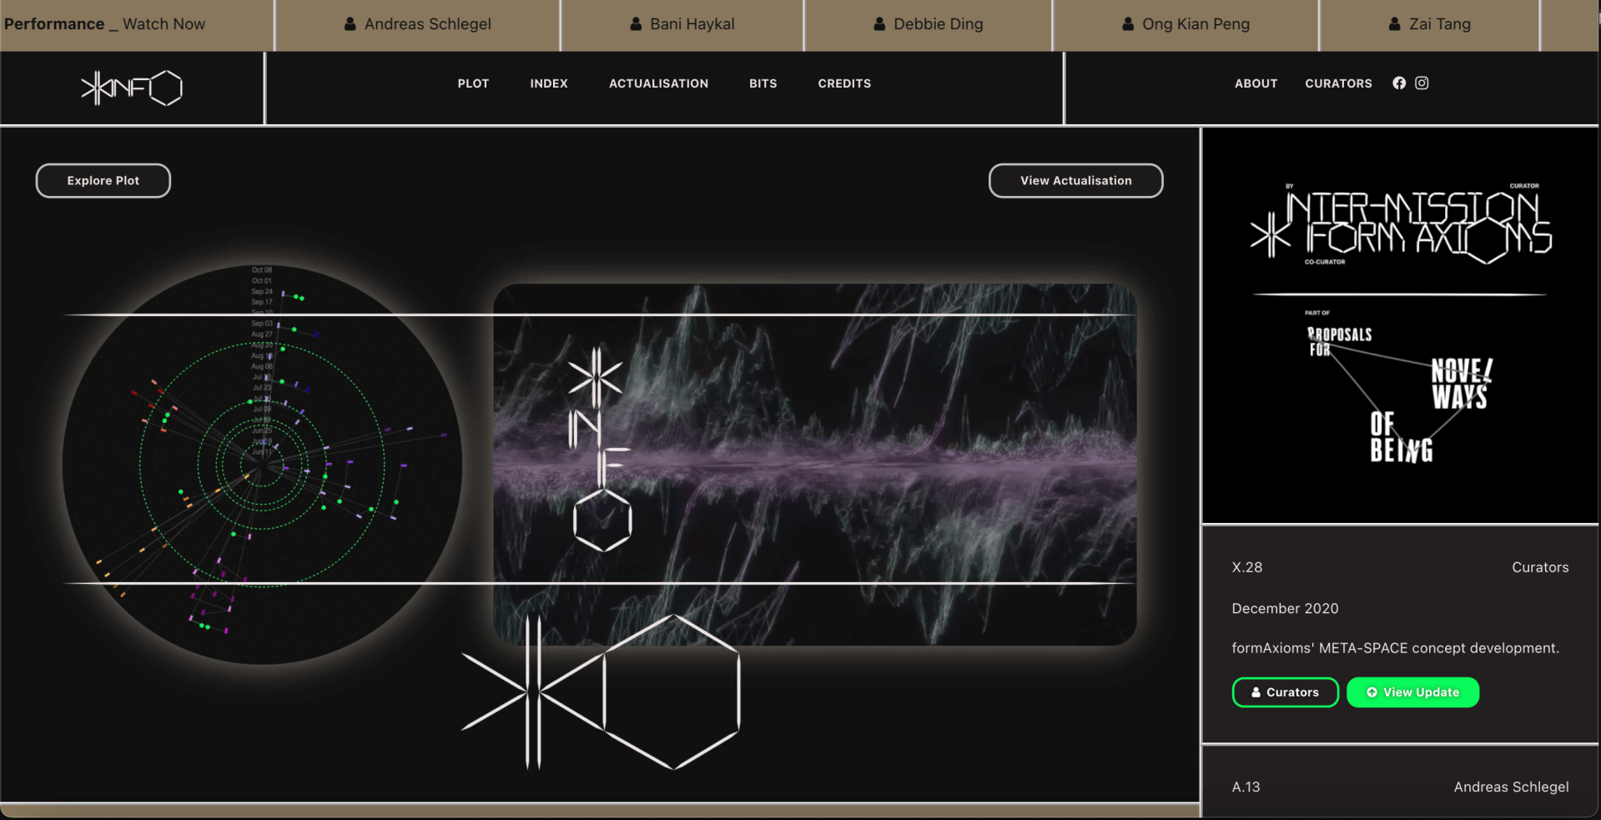1601x820 pixels.
Task: Click the vertical INFO emblem on video
Action: tap(600, 450)
